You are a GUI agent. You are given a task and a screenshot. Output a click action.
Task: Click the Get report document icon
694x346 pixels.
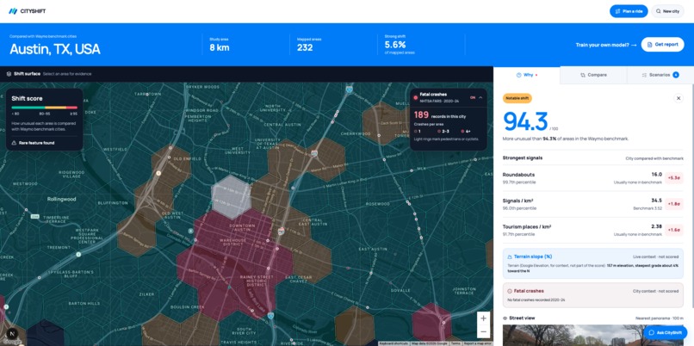(x=650, y=45)
